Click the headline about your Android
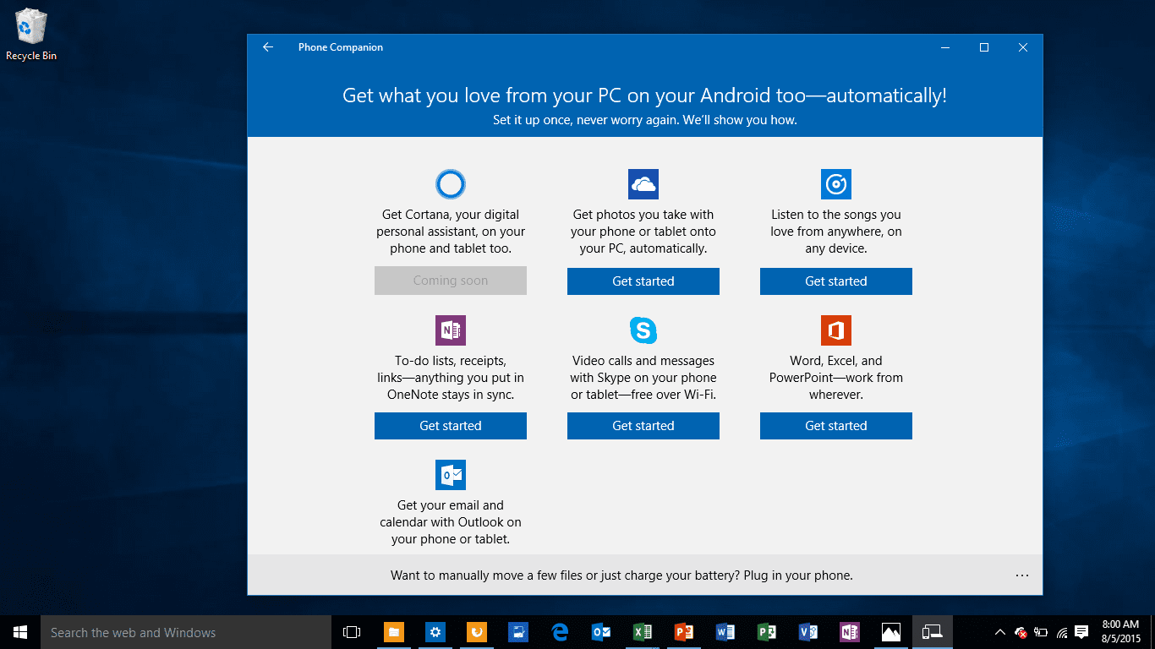1155x649 pixels. tap(644, 95)
